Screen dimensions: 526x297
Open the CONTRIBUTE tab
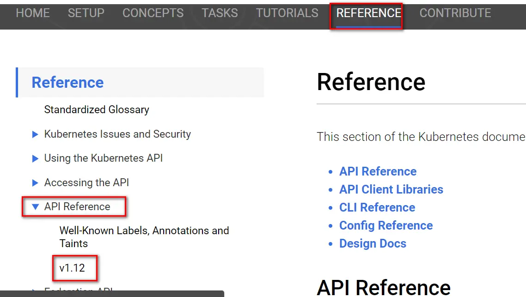[455, 13]
